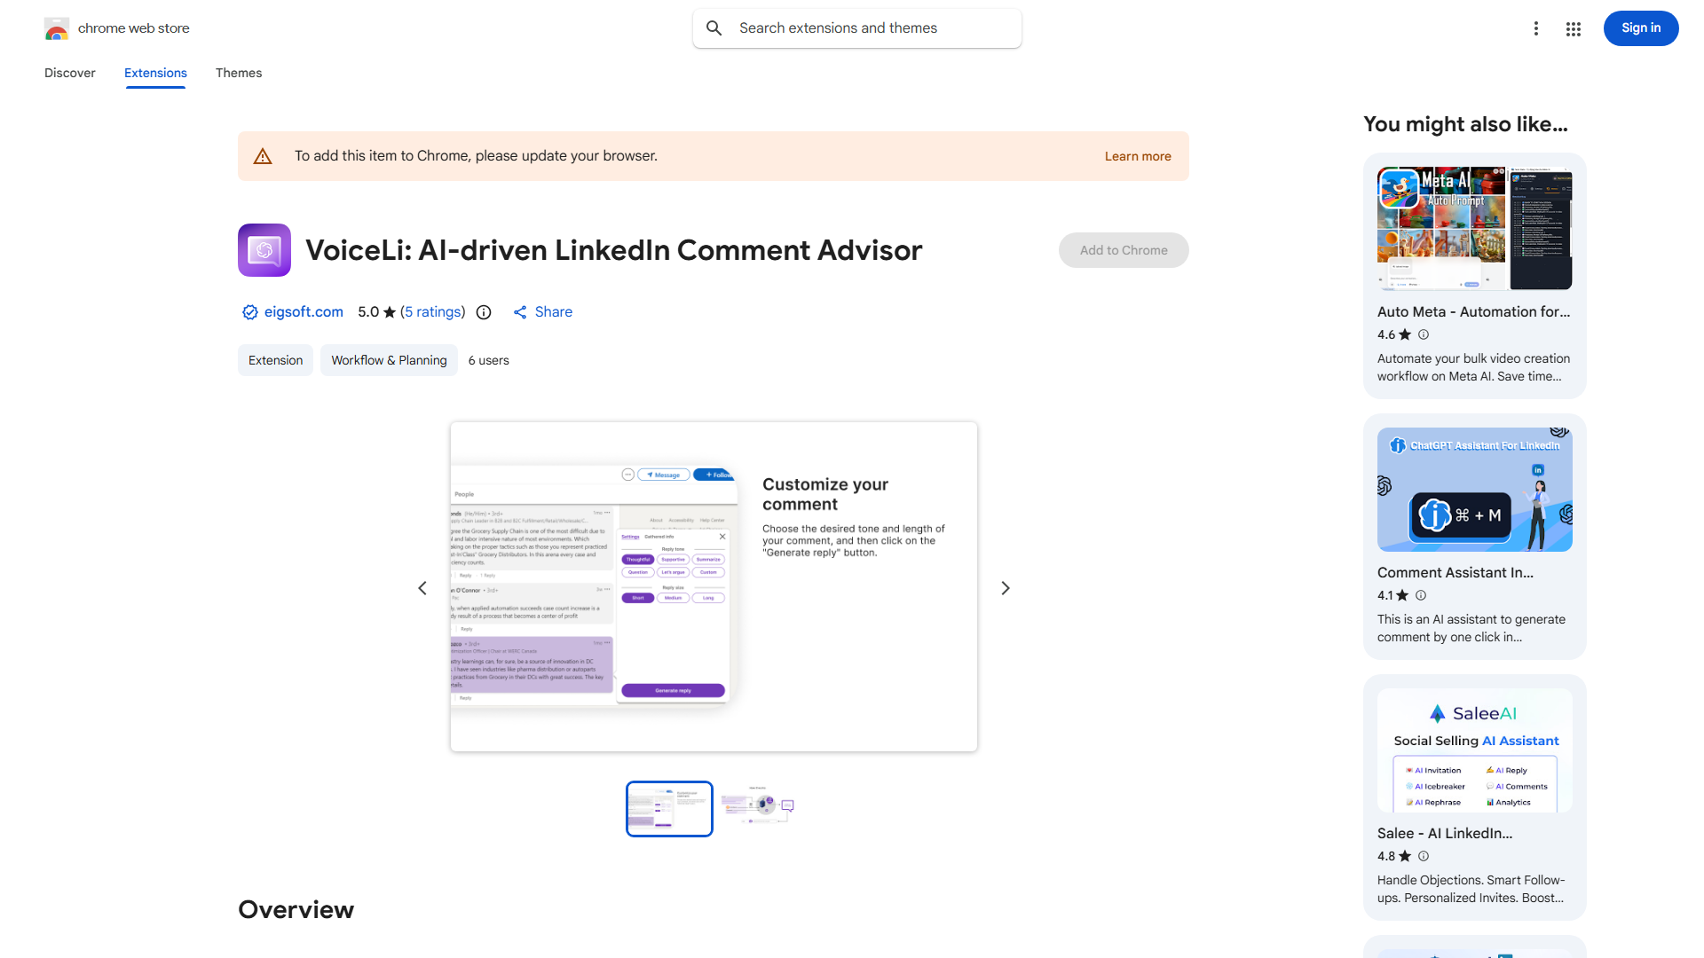Open the three-dot more options menu
1704x958 pixels.
click(x=1535, y=28)
